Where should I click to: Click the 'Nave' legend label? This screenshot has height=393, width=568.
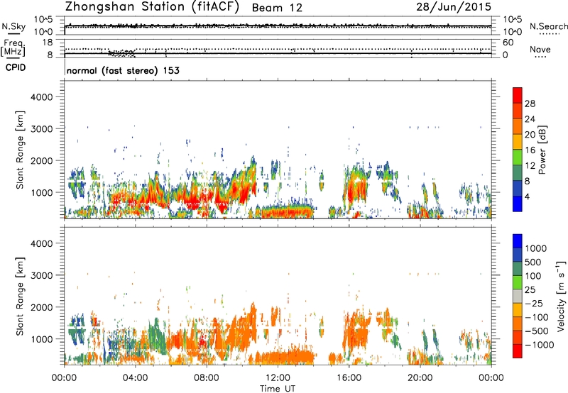(540, 49)
